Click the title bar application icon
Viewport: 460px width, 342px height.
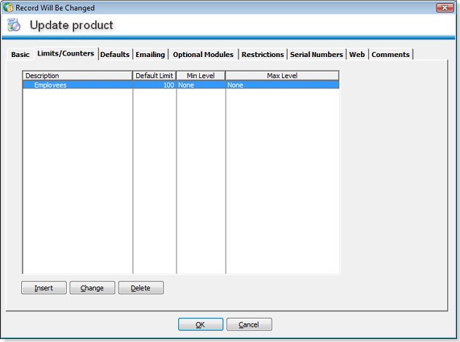click(8, 7)
